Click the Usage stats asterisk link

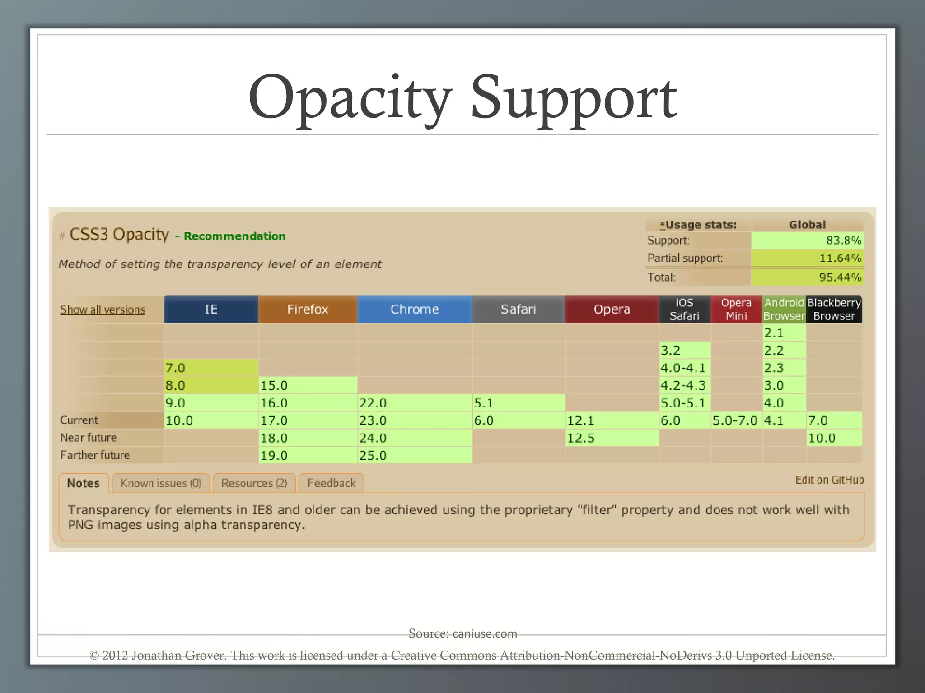(x=662, y=225)
